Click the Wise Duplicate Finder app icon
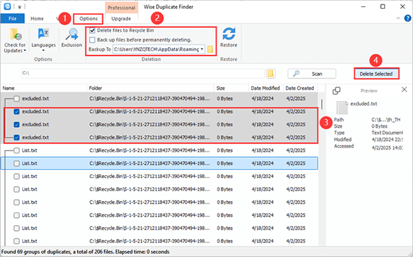The height and width of the screenshot is (257, 413). 8,6
